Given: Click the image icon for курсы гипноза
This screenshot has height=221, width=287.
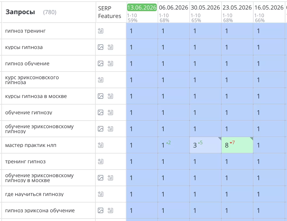Looking at the screenshot, I should click(x=101, y=47).
